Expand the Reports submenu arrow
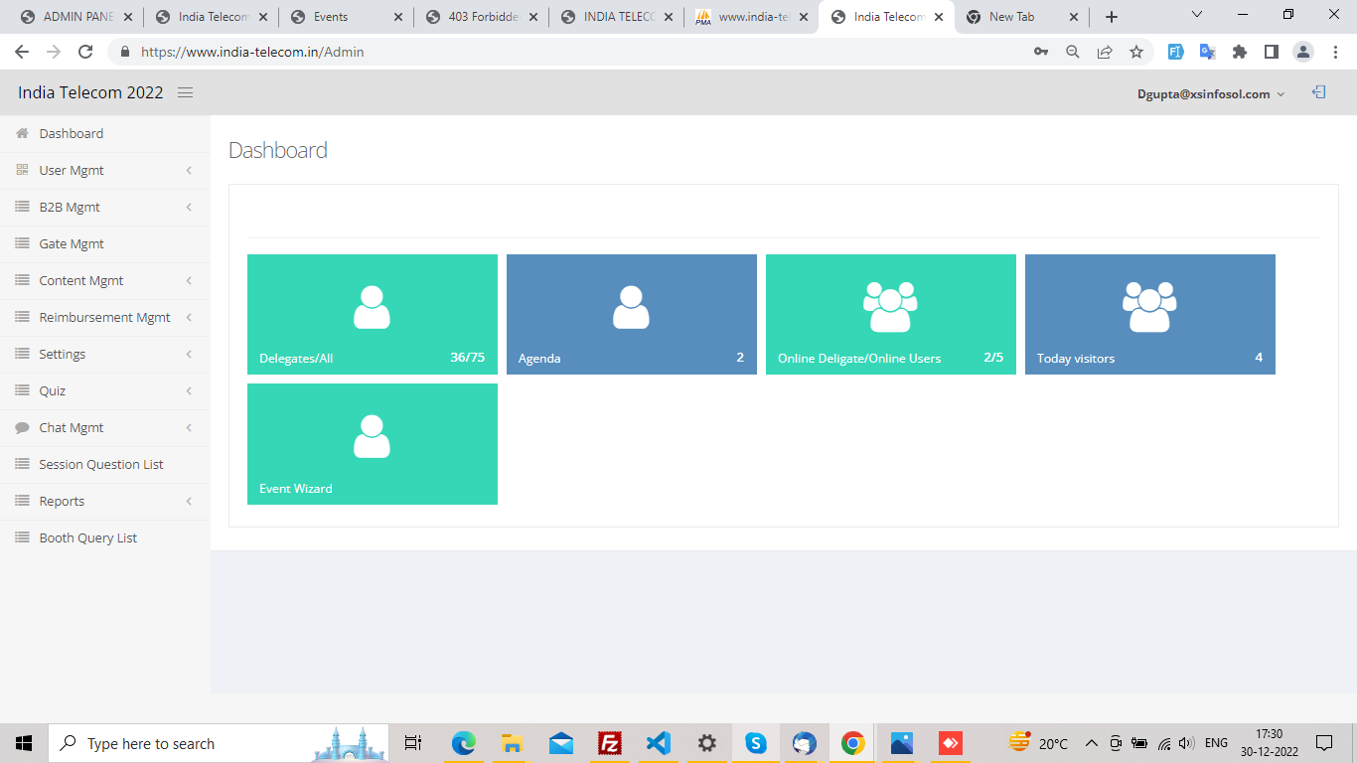The width and height of the screenshot is (1357, 763). [189, 501]
